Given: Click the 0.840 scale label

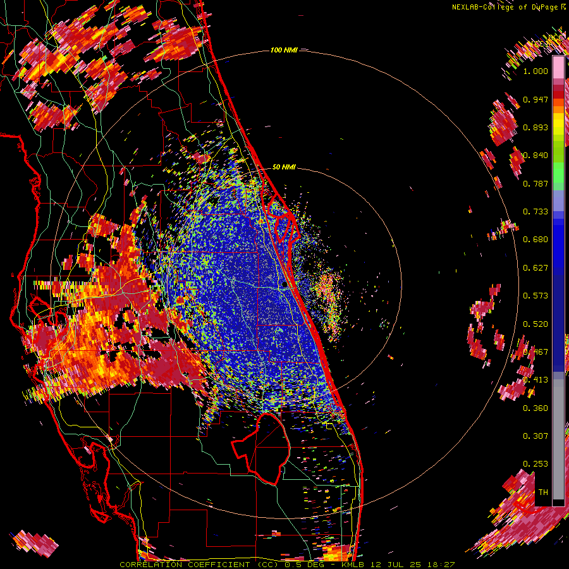Looking at the screenshot, I should [x=535, y=156].
